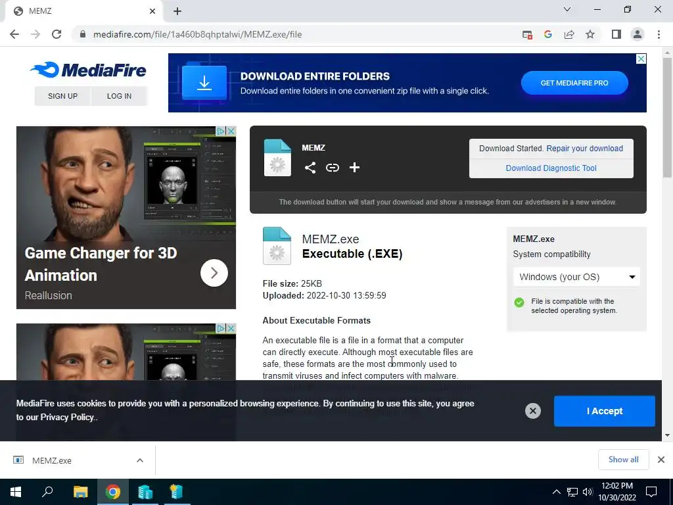The image size is (673, 505).
Task: Click the scrollbar down arrow
Action: tap(667, 435)
